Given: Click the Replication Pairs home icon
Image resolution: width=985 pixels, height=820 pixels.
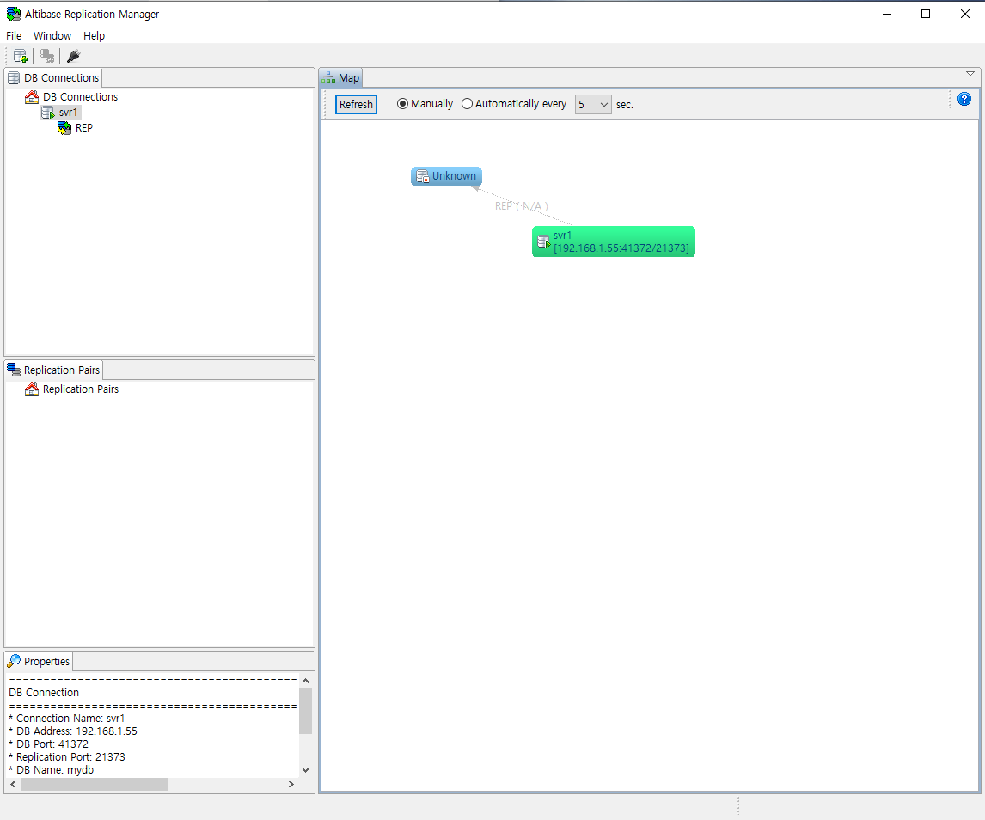Looking at the screenshot, I should coord(32,389).
